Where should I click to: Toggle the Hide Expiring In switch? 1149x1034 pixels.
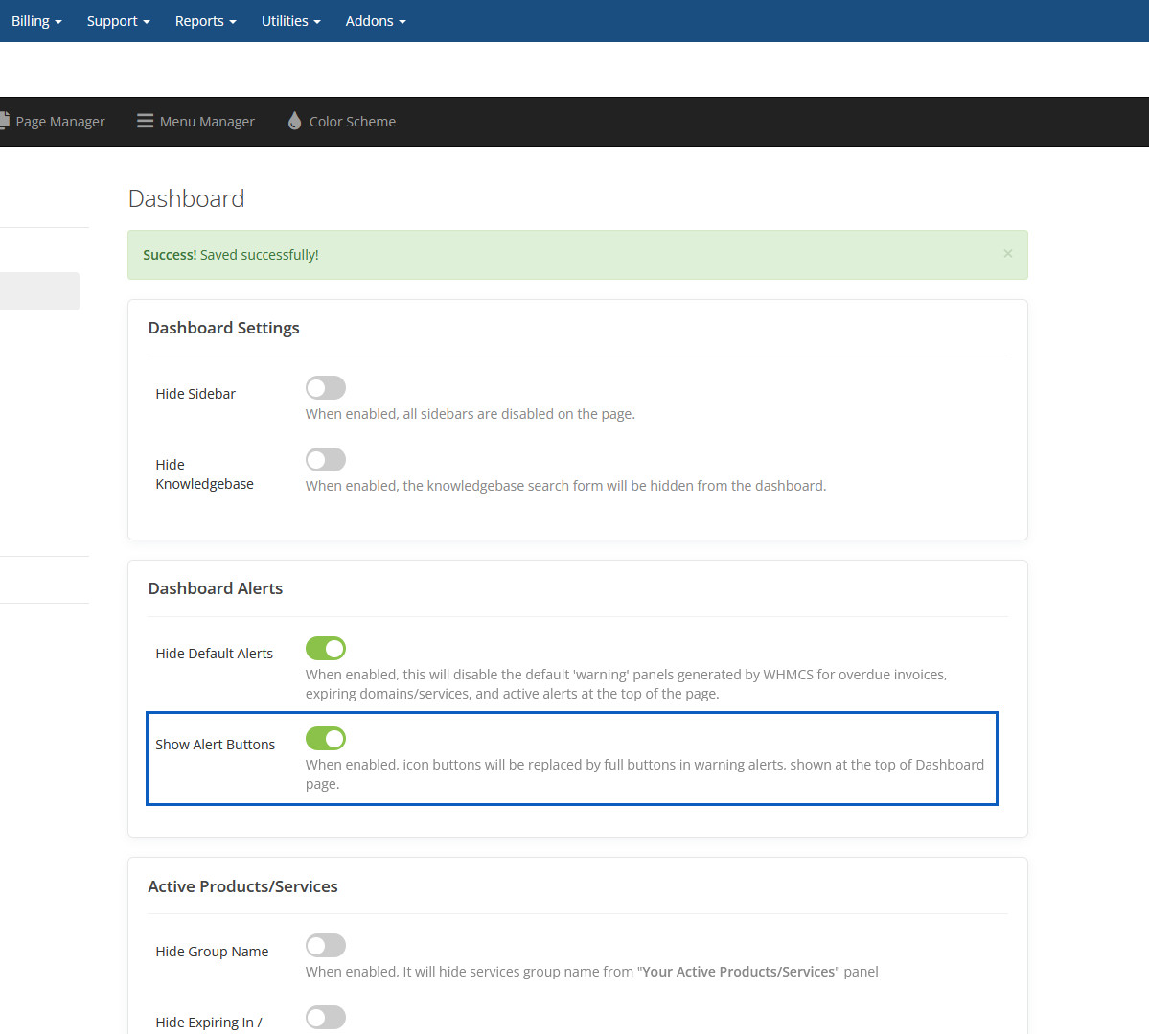(326, 1018)
